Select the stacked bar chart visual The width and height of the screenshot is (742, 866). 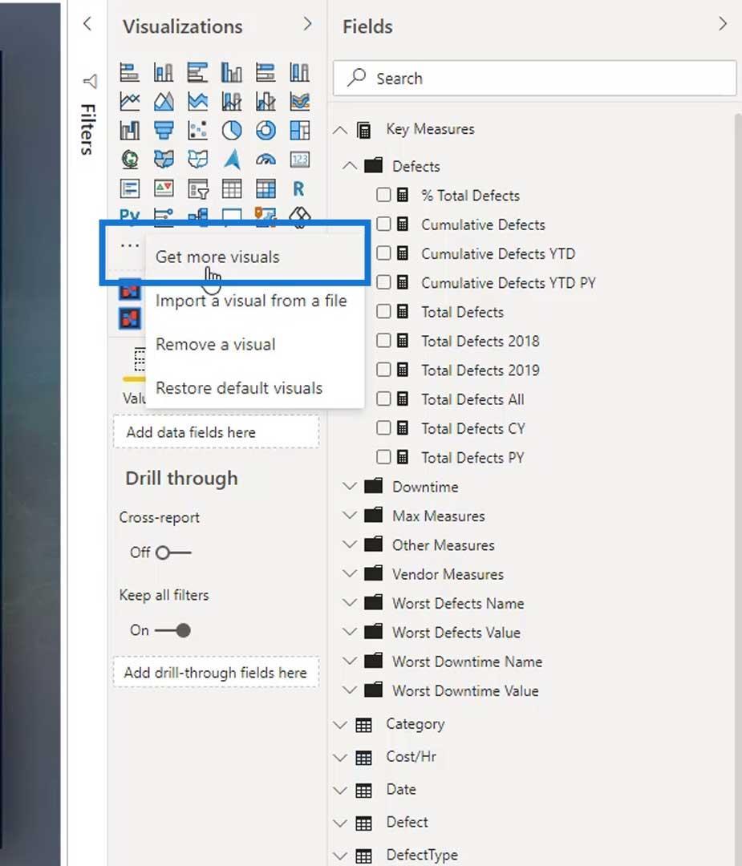129,72
